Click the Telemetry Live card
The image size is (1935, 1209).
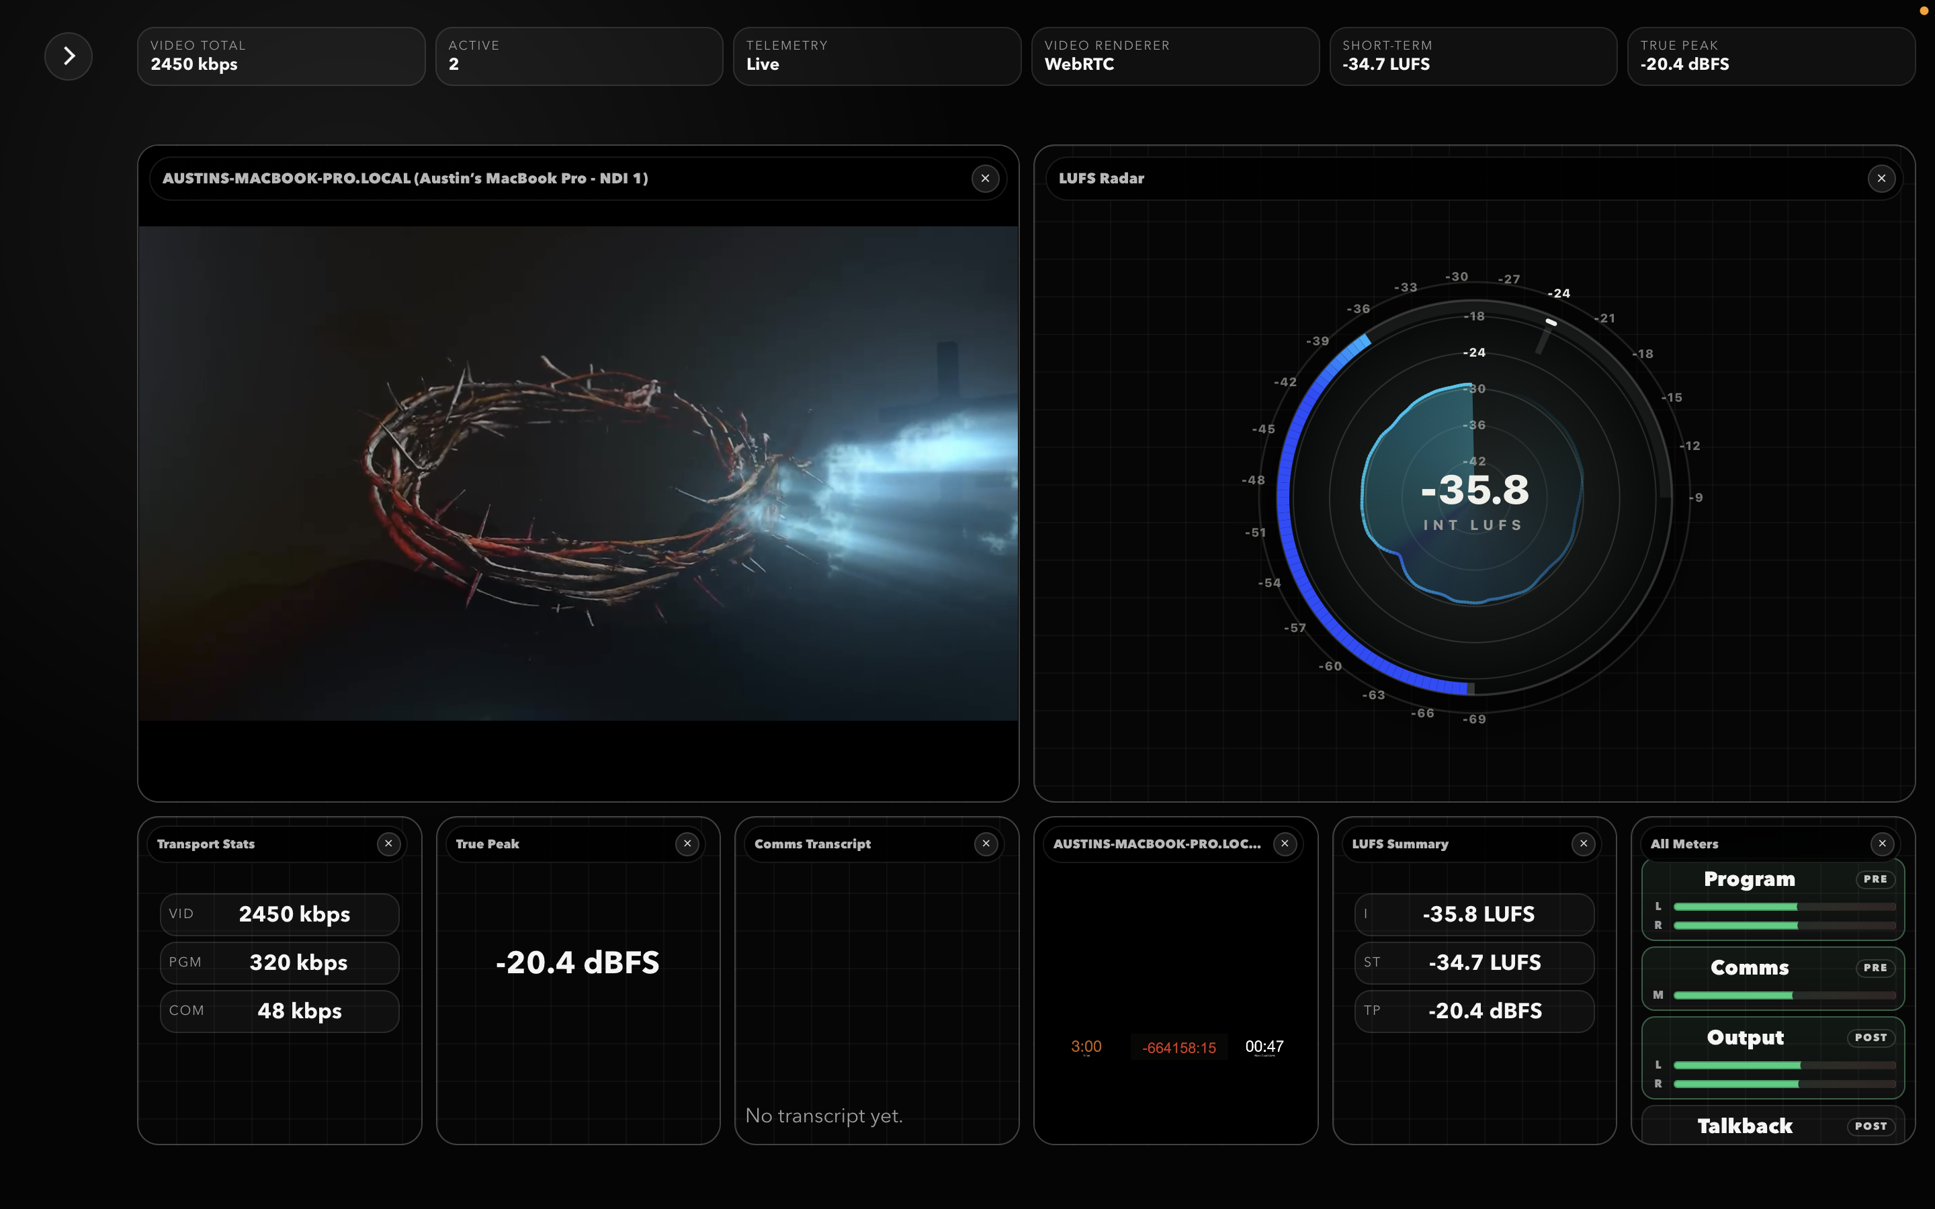pyautogui.click(x=877, y=56)
